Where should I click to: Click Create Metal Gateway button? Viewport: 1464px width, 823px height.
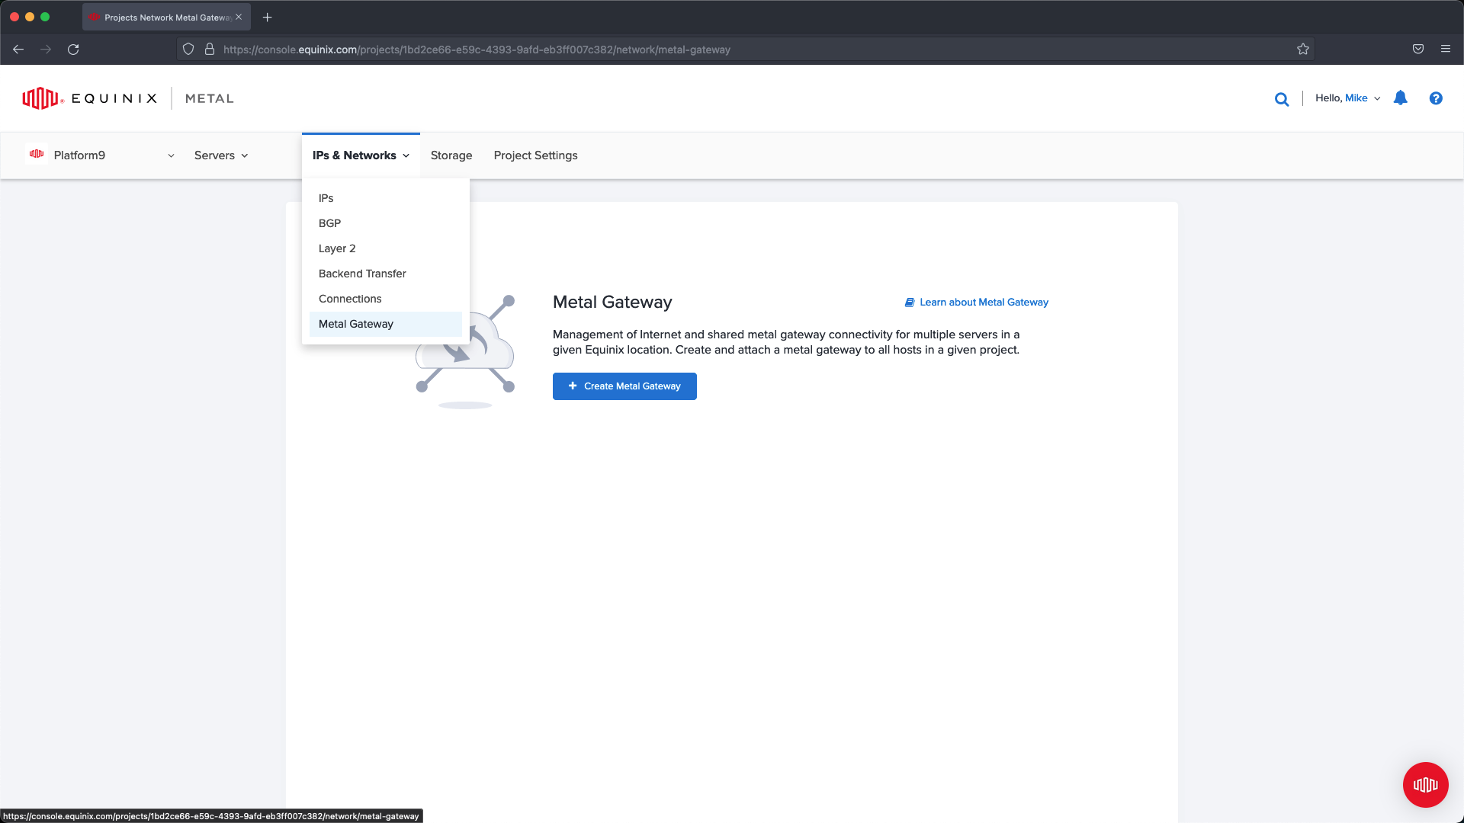point(624,386)
